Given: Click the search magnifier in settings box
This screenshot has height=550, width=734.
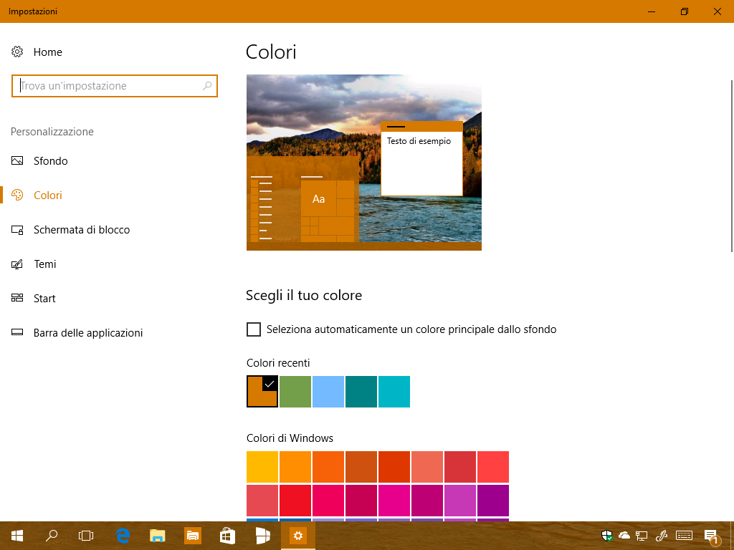Looking at the screenshot, I should tap(207, 86).
